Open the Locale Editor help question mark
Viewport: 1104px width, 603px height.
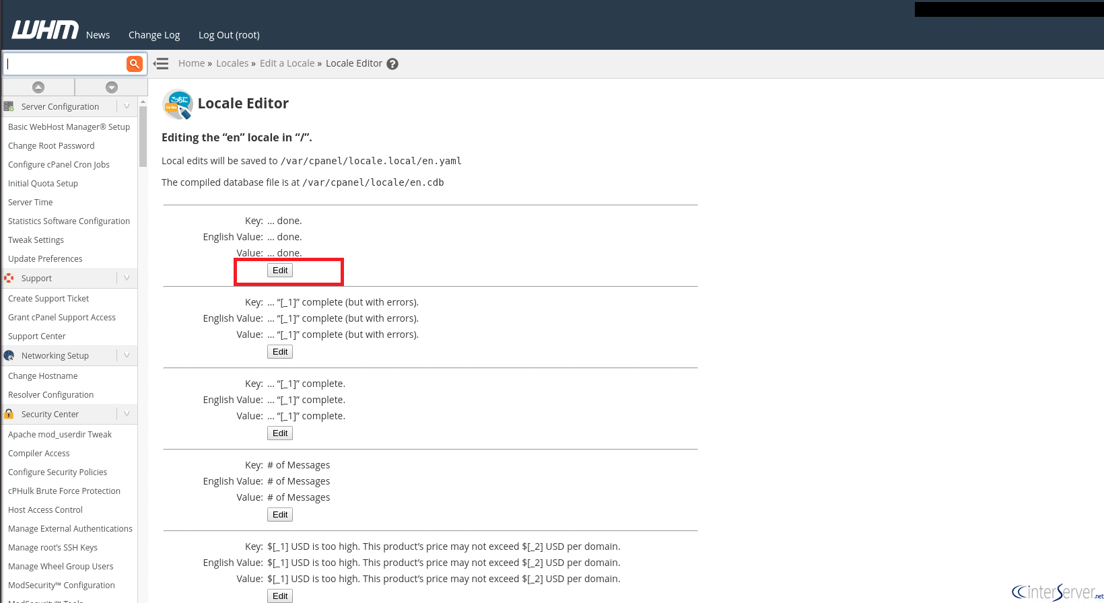[x=392, y=64]
